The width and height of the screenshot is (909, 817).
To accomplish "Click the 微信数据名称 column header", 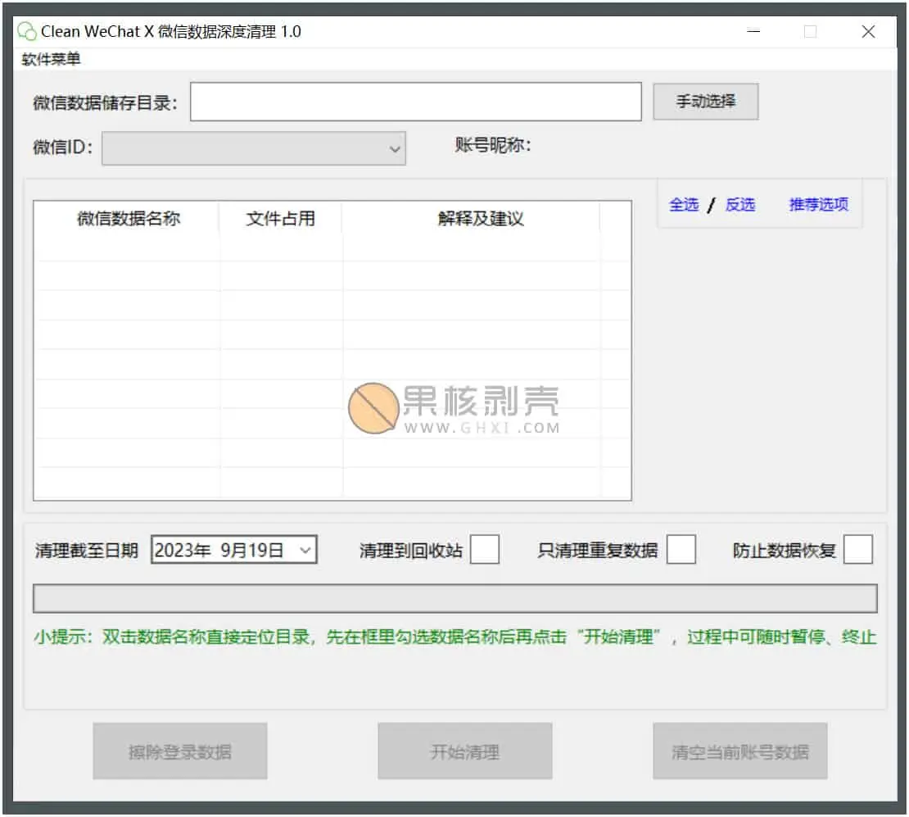I will (x=128, y=218).
